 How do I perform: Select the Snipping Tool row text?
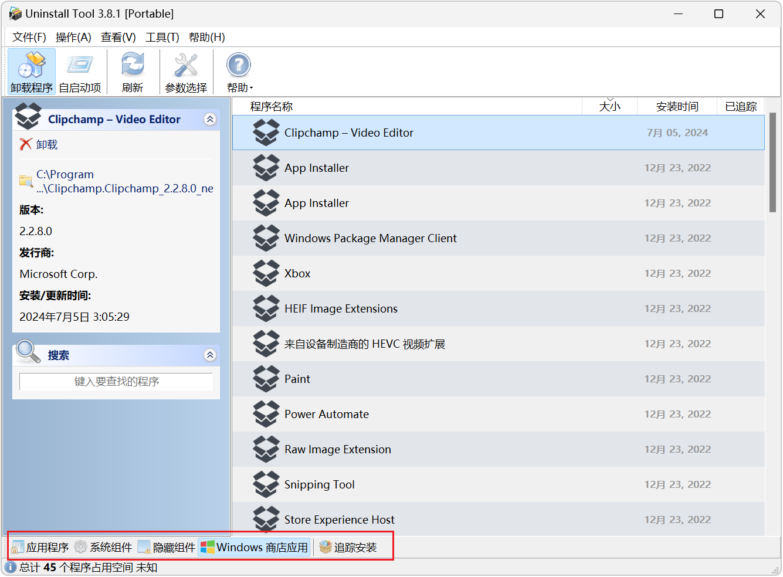(x=320, y=485)
